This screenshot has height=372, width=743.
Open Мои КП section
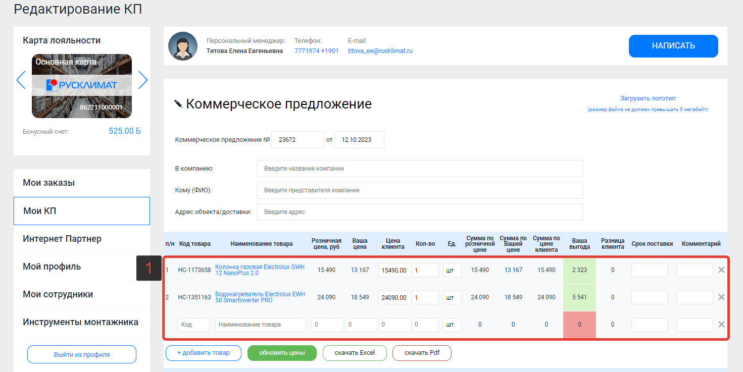tap(82, 211)
